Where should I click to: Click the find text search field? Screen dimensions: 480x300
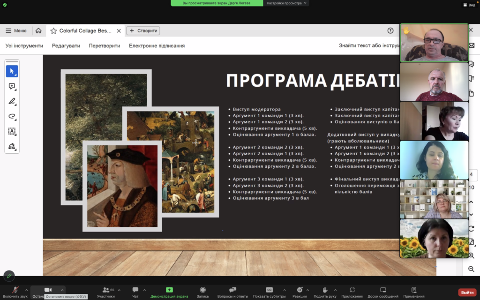369,45
